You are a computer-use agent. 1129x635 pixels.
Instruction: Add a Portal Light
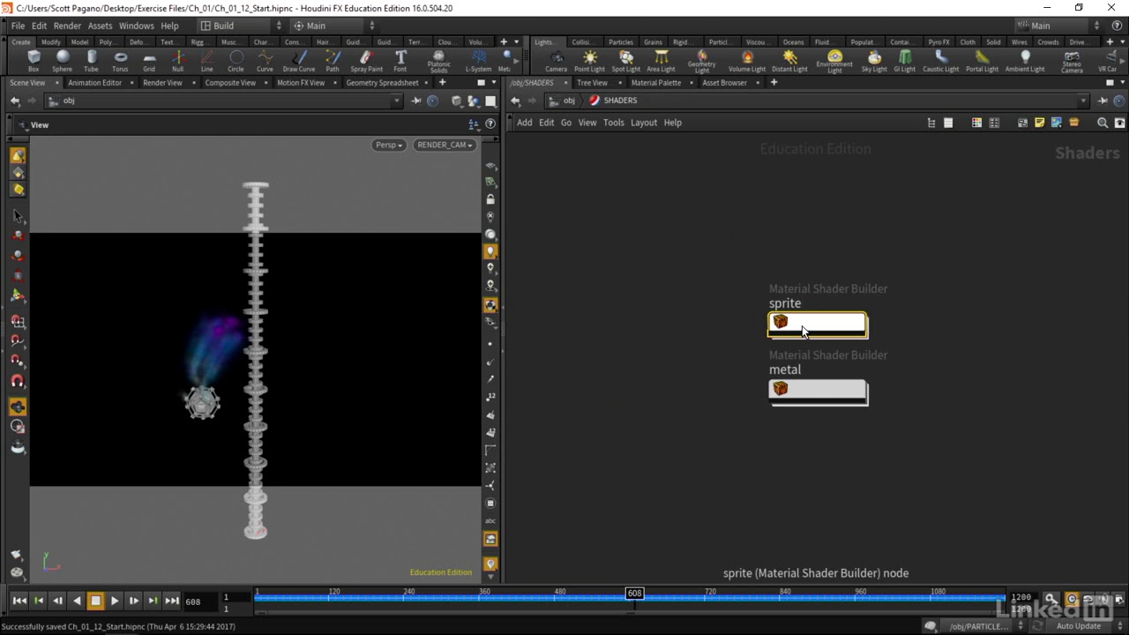(982, 61)
